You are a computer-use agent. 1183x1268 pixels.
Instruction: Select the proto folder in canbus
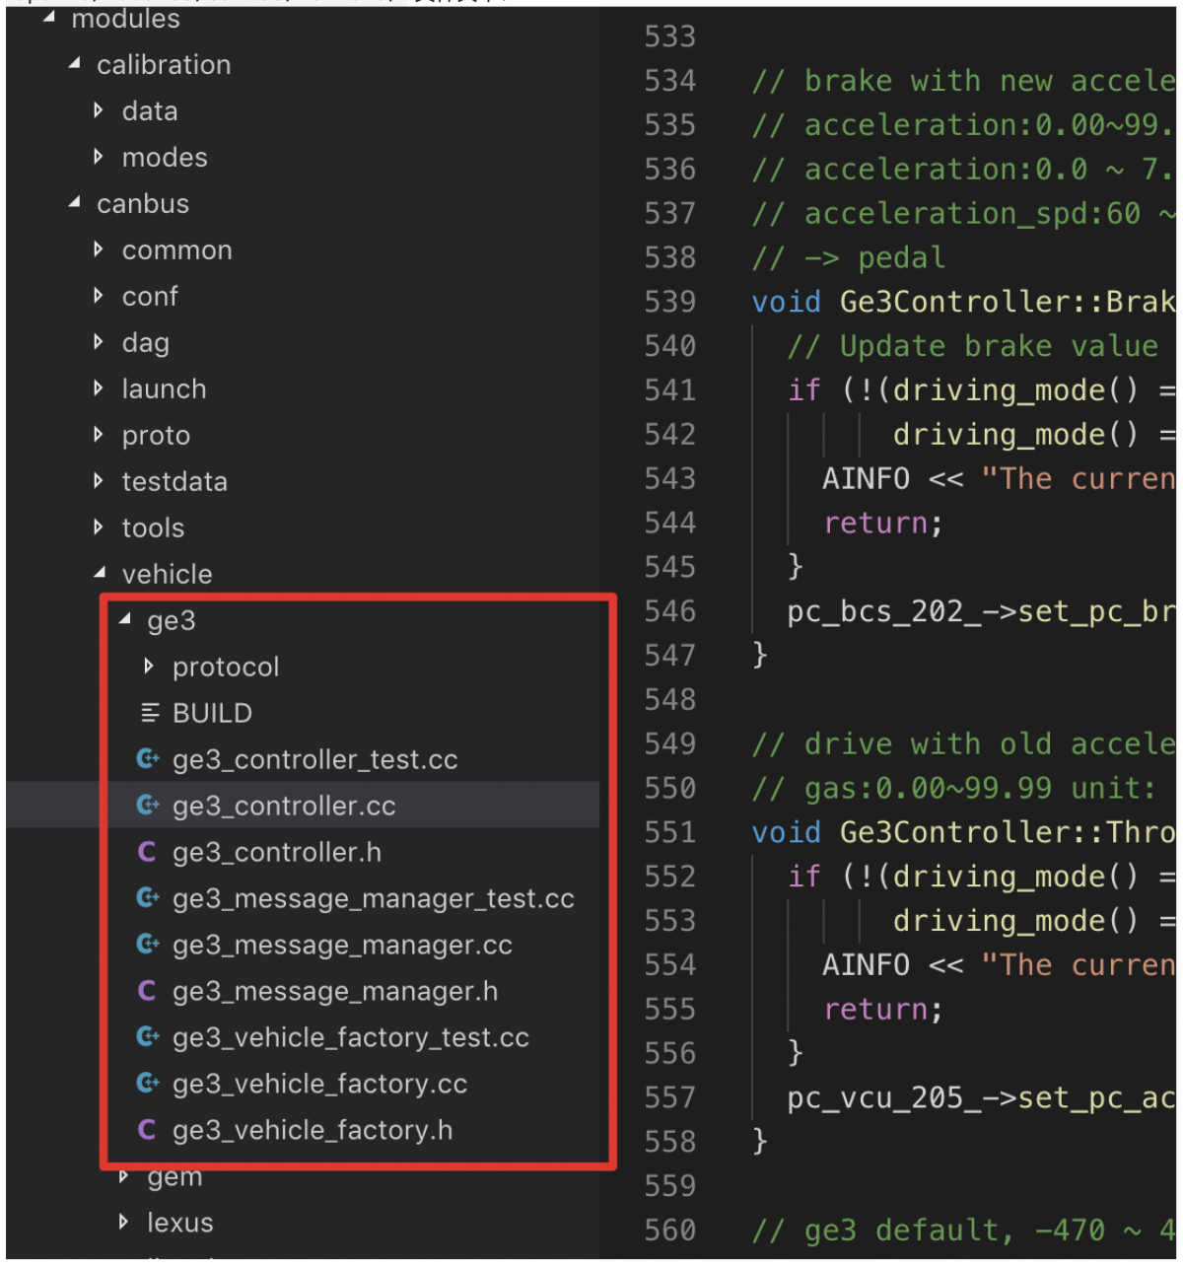tap(156, 435)
